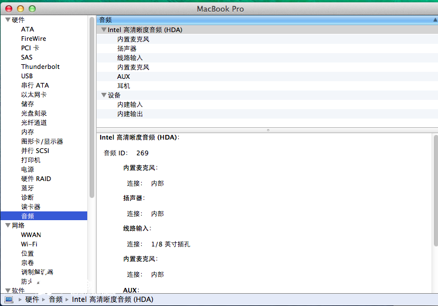This screenshot has width=438, height=306.
Task: Click Intel 高清晰度音频 (HDA) in path bar
Action: pyautogui.click(x=112, y=300)
